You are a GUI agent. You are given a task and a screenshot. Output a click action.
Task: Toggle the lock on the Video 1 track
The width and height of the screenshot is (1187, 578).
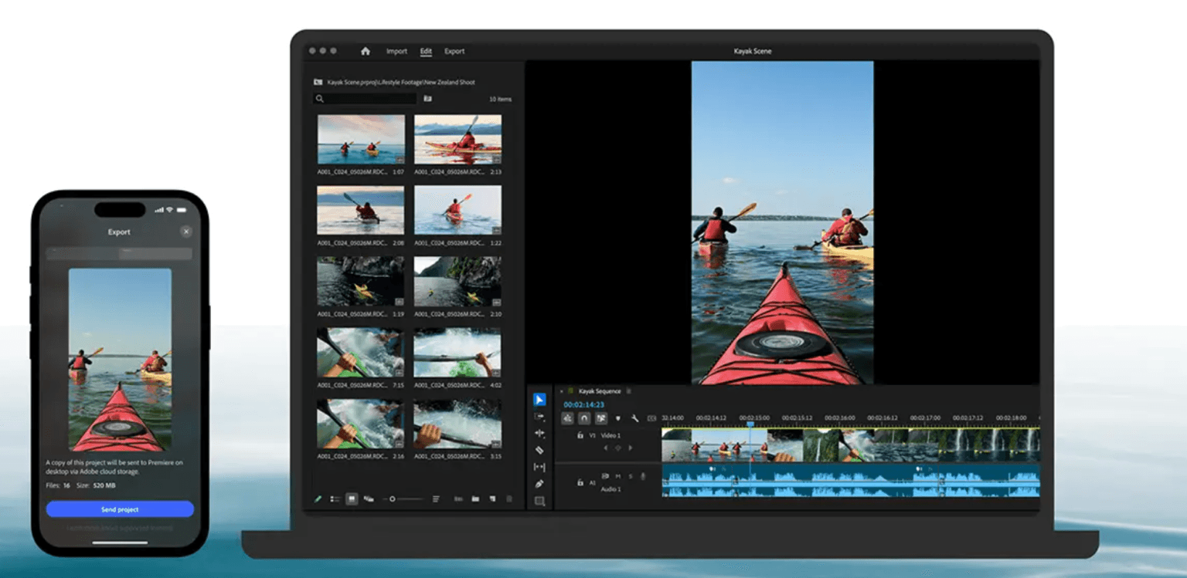pos(580,435)
